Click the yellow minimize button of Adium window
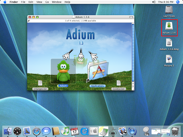The image size is (183, 137). [34, 17]
